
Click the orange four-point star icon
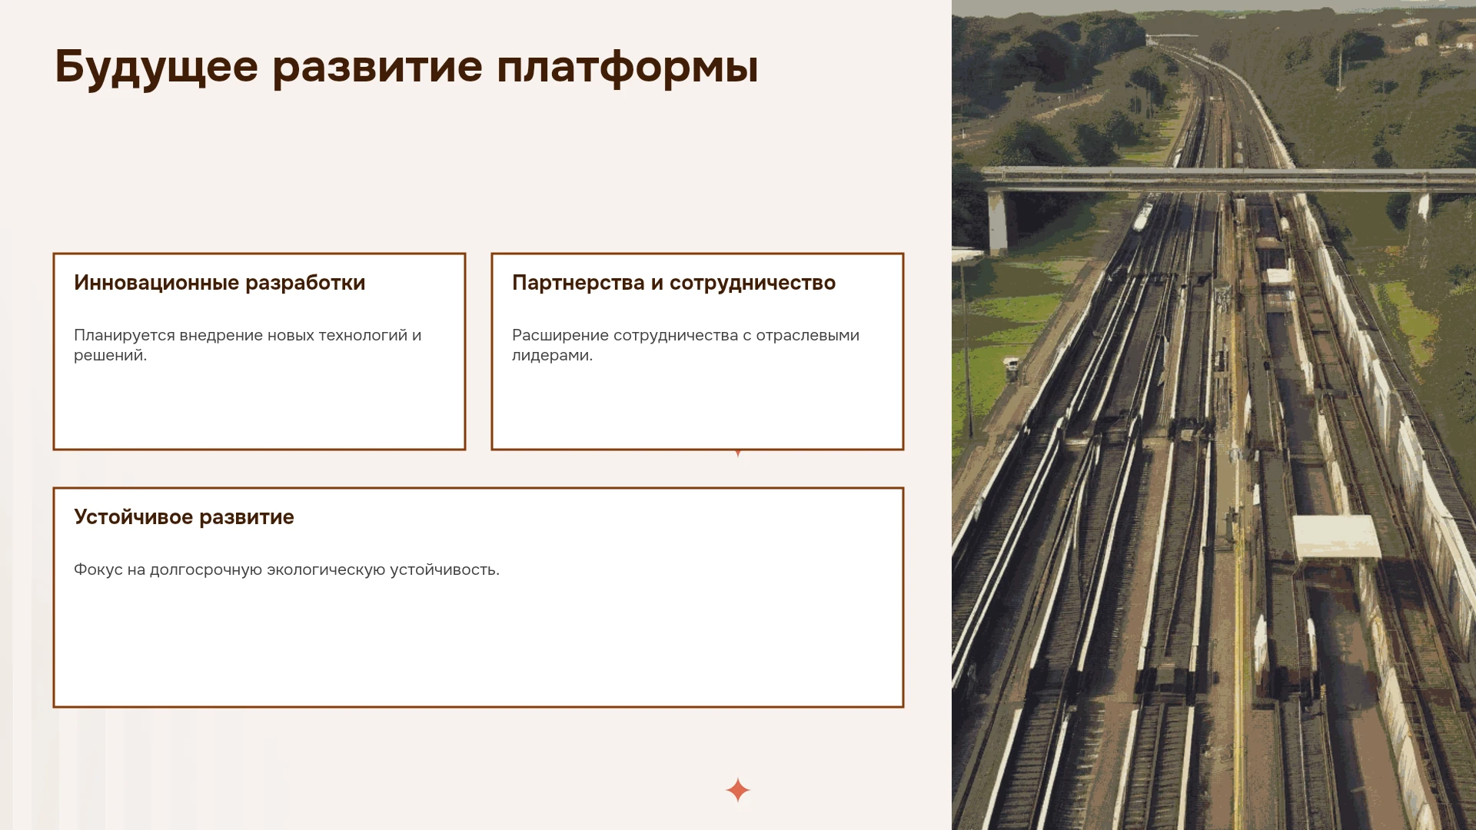(x=737, y=790)
